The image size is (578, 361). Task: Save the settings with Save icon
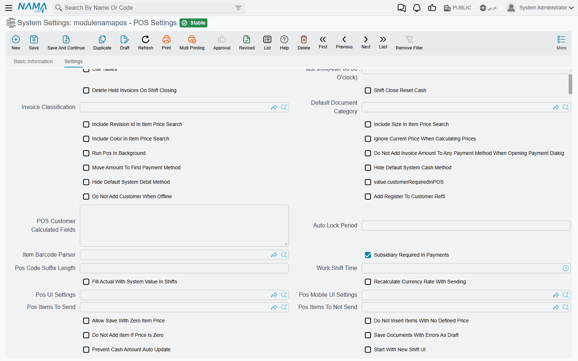click(34, 42)
